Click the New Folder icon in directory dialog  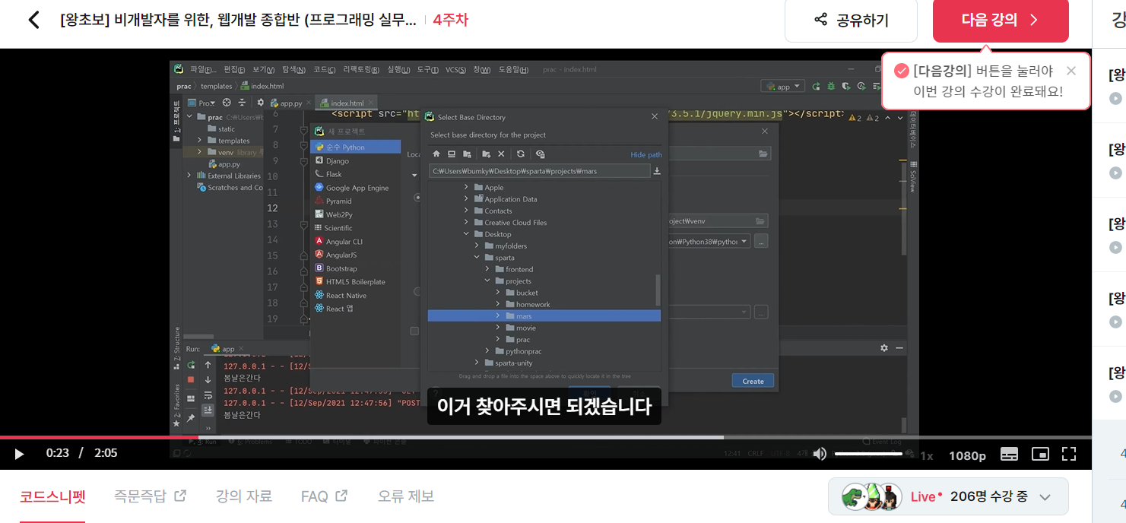(x=487, y=154)
